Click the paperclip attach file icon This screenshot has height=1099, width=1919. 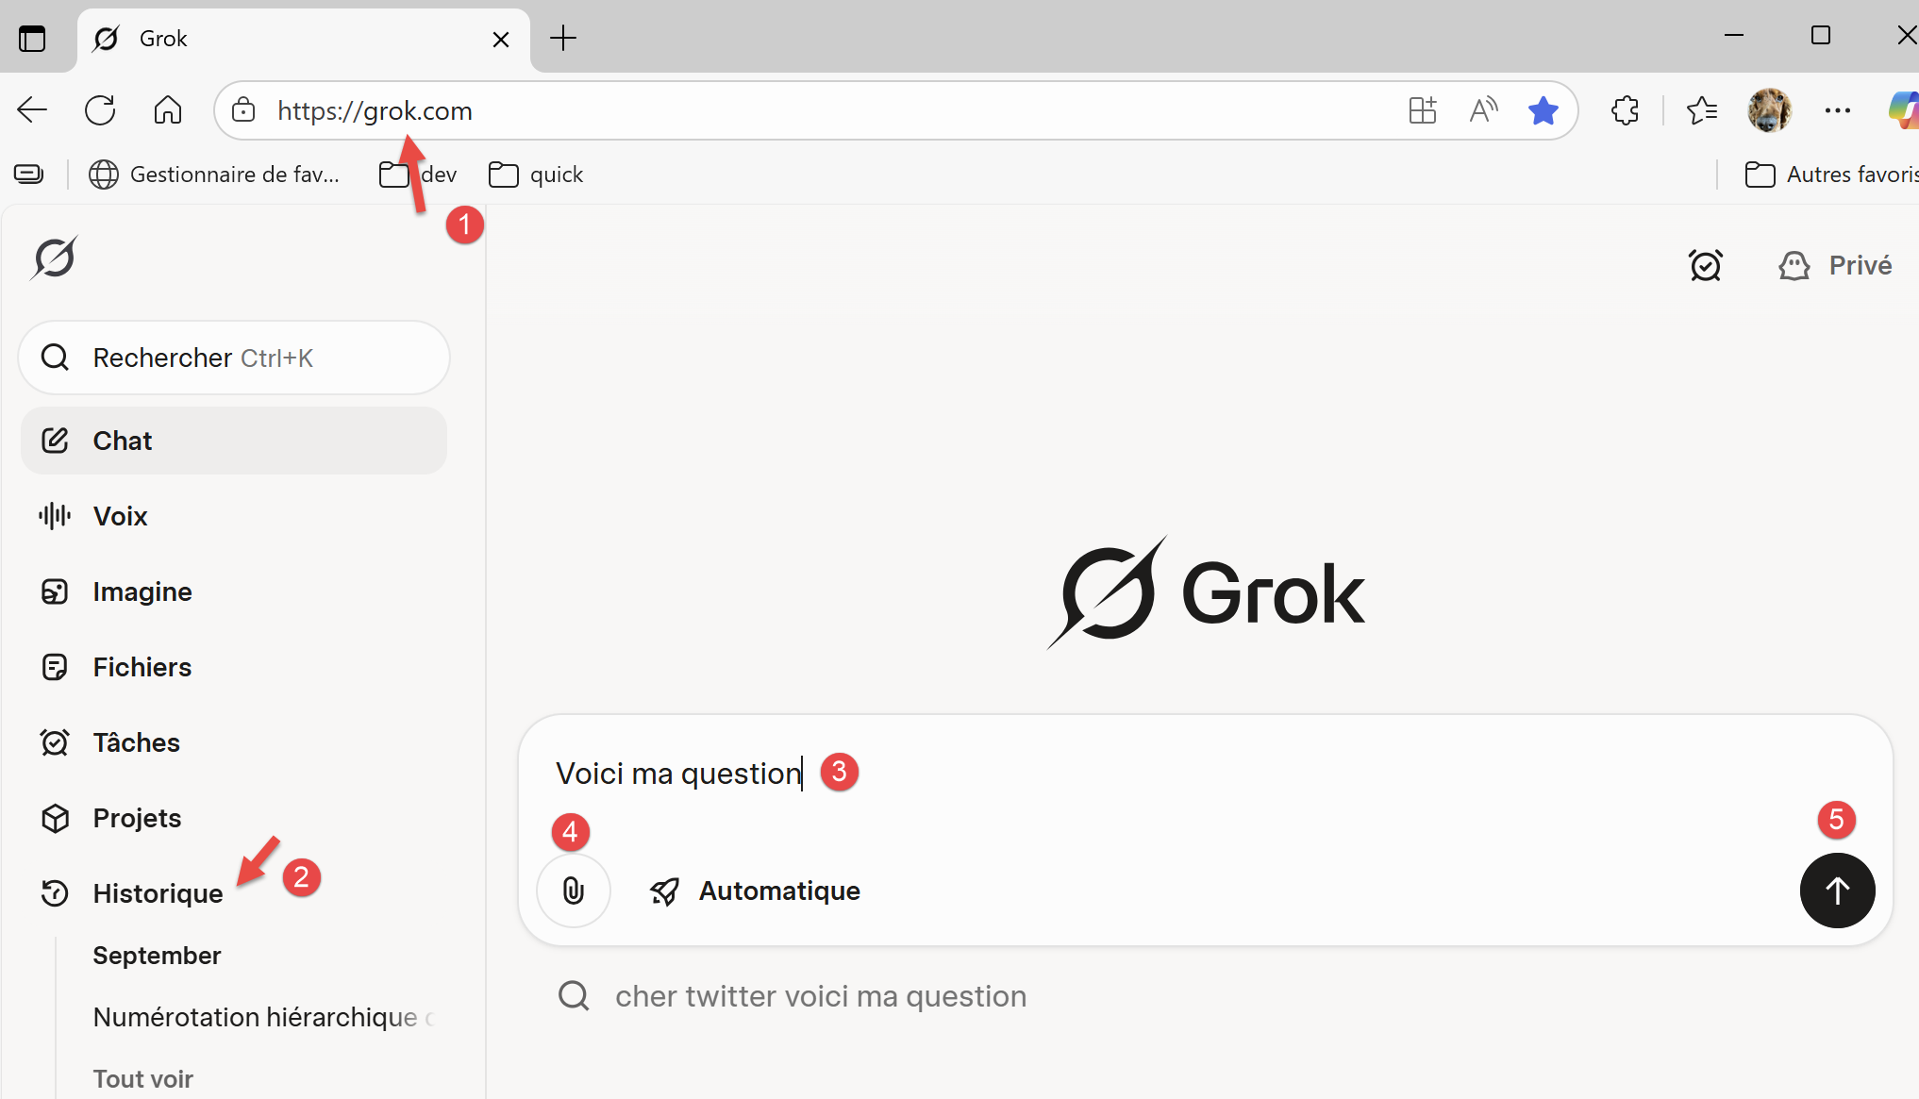[x=573, y=891]
